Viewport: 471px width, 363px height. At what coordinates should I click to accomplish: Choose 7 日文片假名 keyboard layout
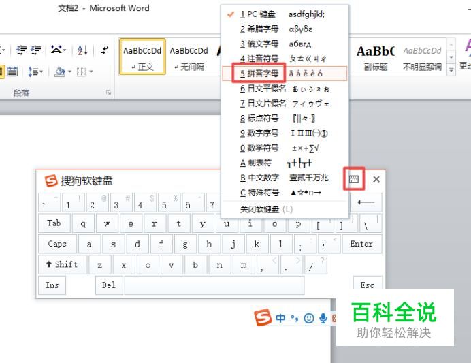click(x=285, y=104)
